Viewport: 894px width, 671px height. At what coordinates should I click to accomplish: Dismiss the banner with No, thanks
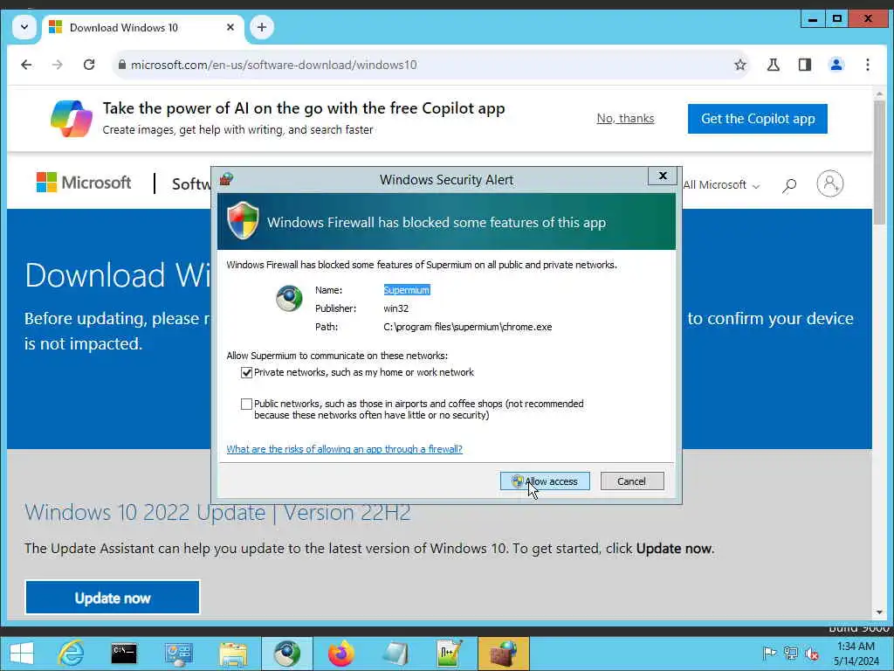[x=625, y=119]
